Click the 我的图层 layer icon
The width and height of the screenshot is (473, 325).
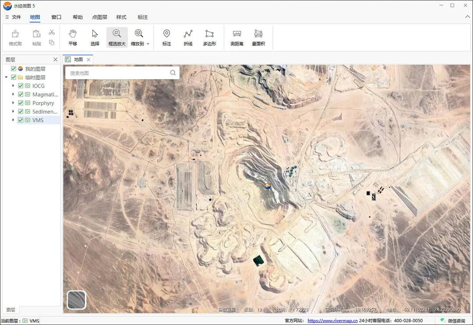click(x=20, y=68)
